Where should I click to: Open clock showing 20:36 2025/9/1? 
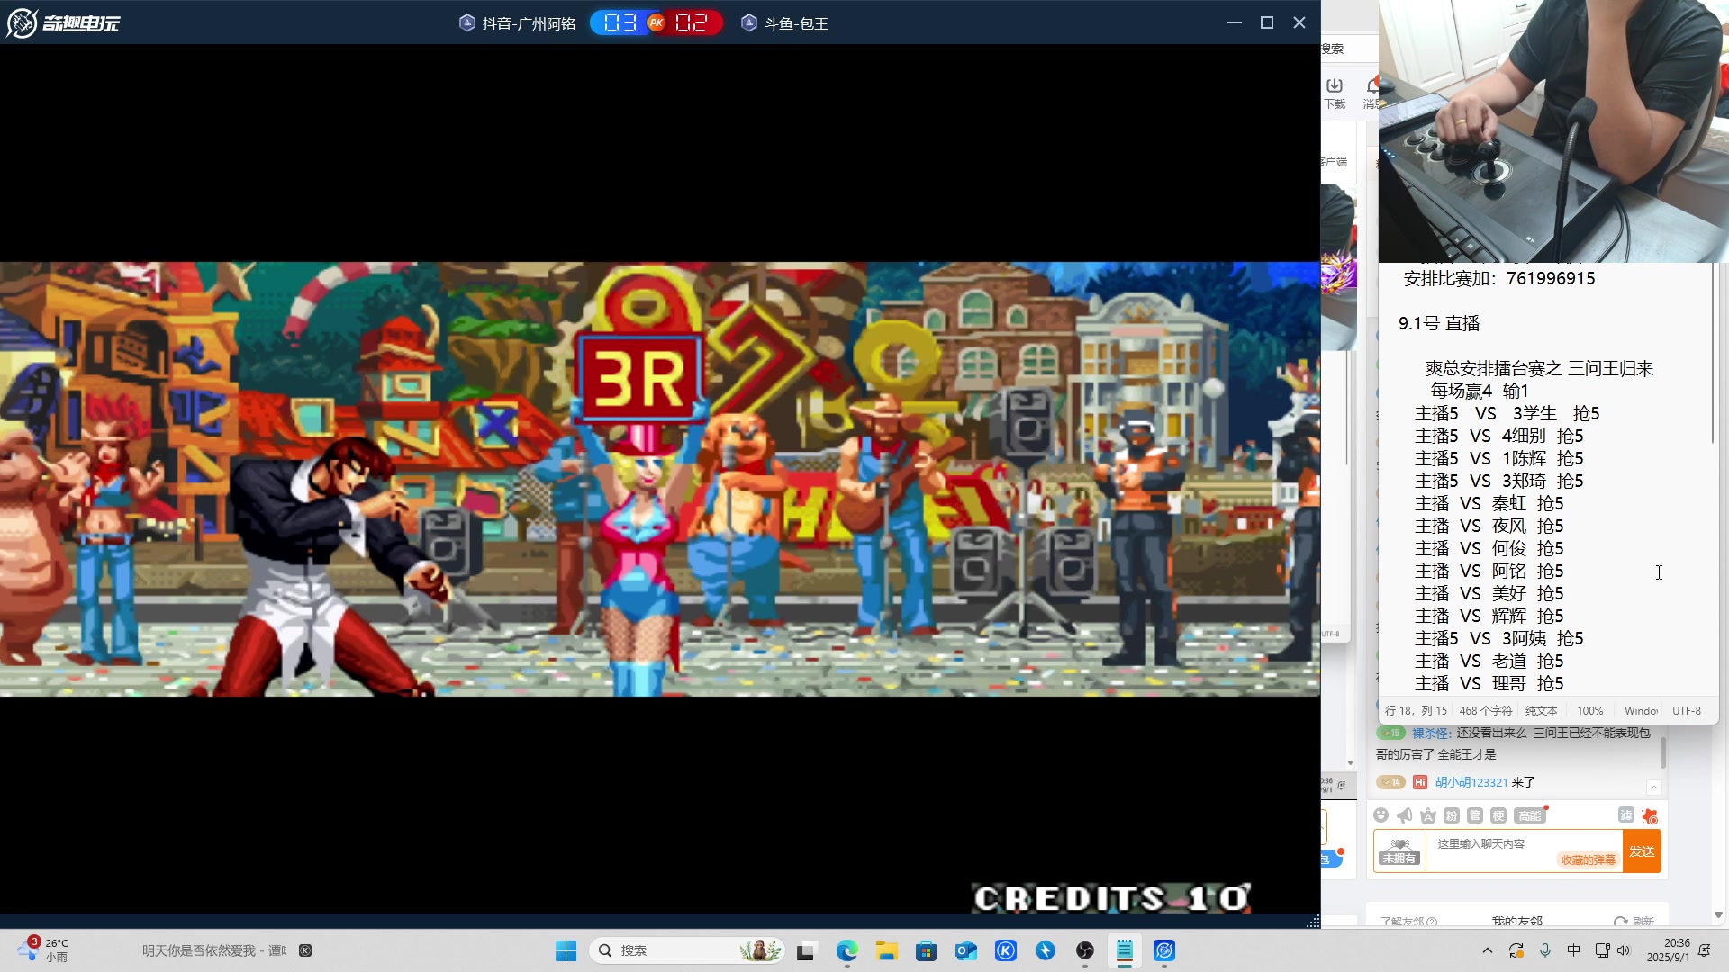[x=1668, y=950]
